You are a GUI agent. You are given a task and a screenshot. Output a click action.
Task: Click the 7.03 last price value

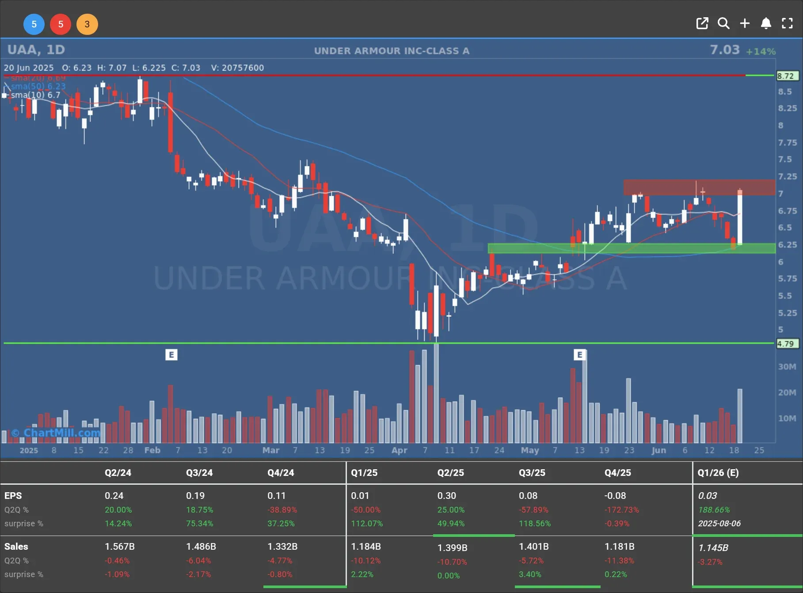(725, 49)
